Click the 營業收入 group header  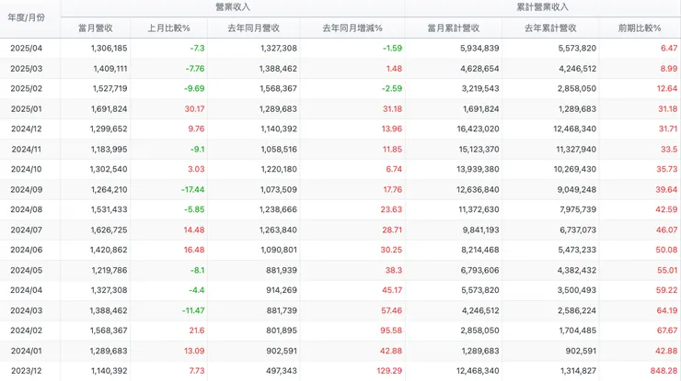point(233,7)
